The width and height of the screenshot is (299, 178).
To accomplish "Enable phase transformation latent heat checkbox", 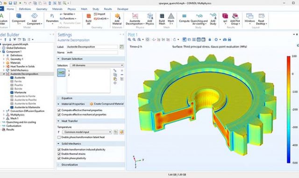I will (59, 137).
